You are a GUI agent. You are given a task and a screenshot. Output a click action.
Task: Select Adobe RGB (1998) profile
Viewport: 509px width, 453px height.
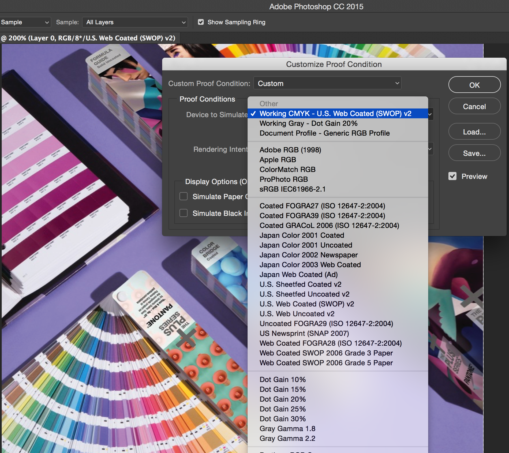click(290, 150)
